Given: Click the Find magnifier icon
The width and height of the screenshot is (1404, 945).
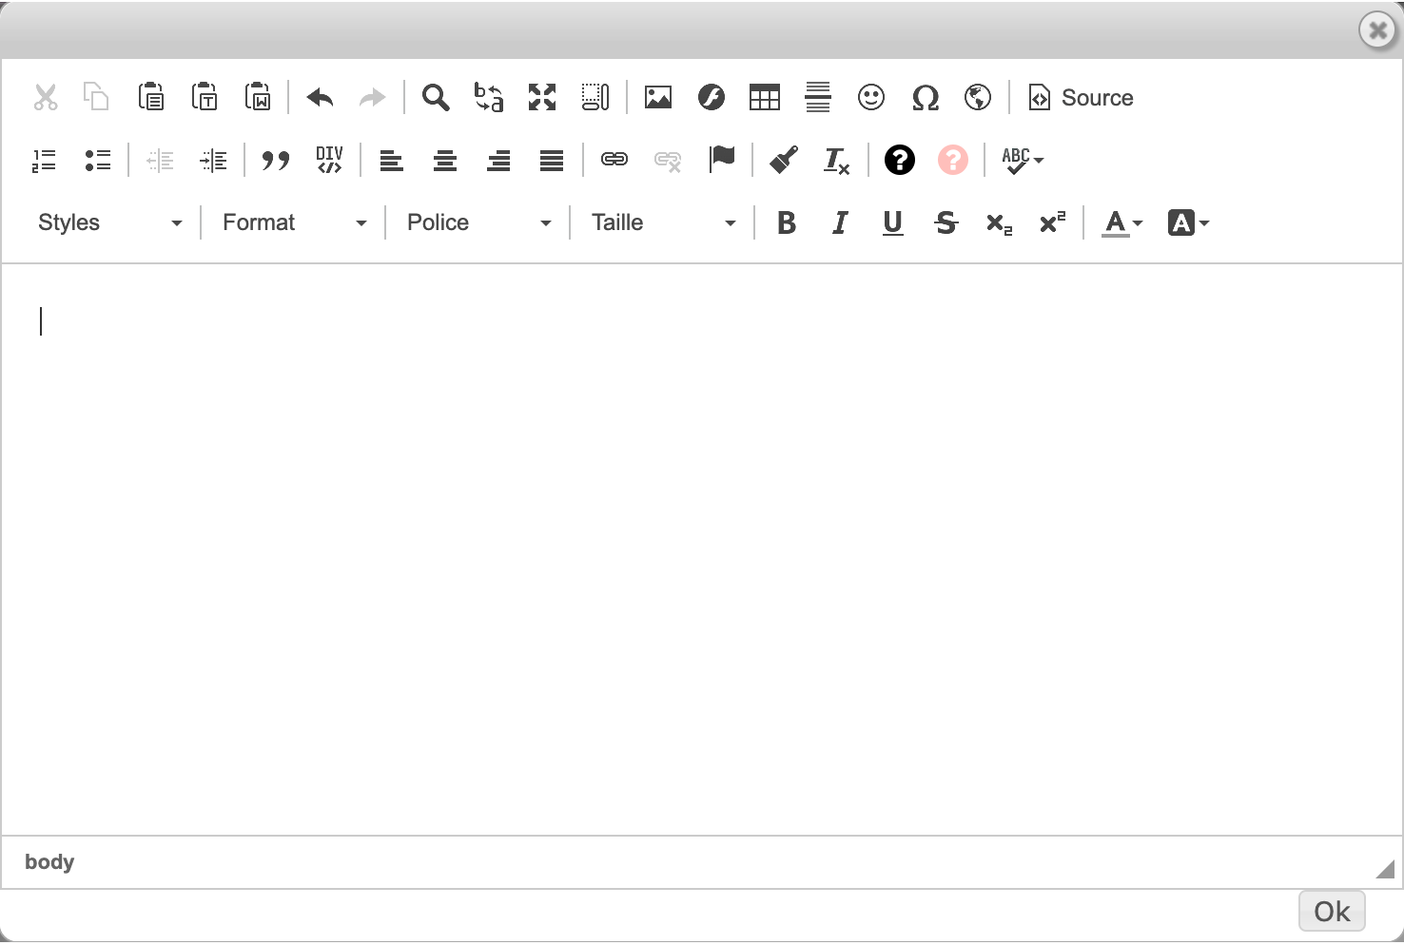Looking at the screenshot, I should click(x=436, y=97).
